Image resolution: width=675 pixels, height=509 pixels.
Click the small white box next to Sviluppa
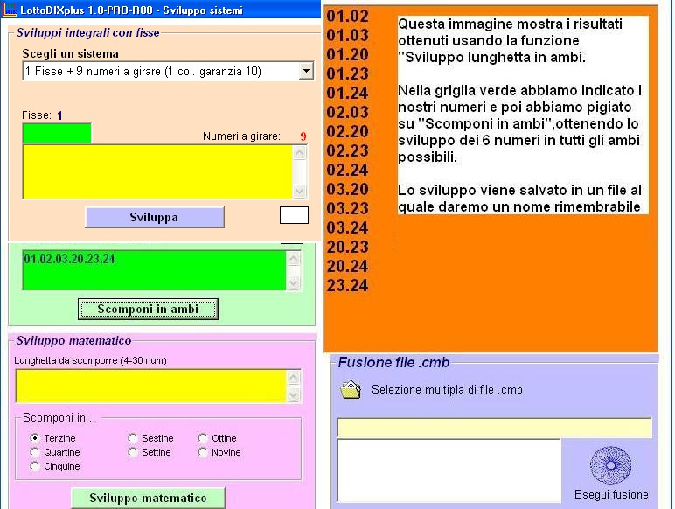[x=294, y=215]
